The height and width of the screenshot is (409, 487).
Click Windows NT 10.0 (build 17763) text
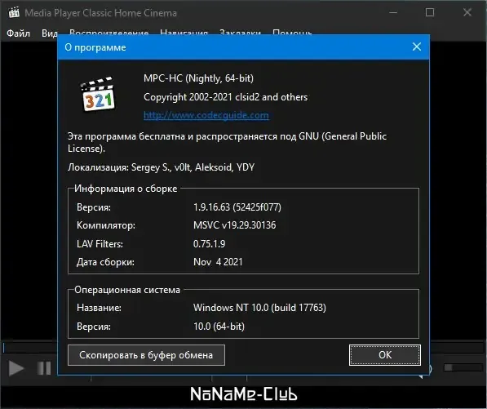(259, 308)
